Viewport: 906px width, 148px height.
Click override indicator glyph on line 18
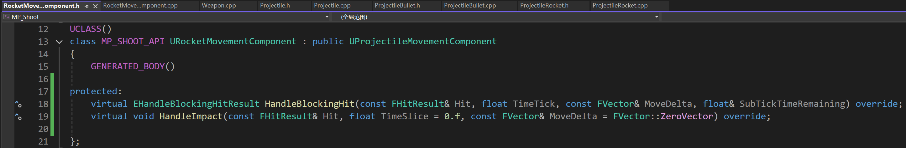point(18,104)
